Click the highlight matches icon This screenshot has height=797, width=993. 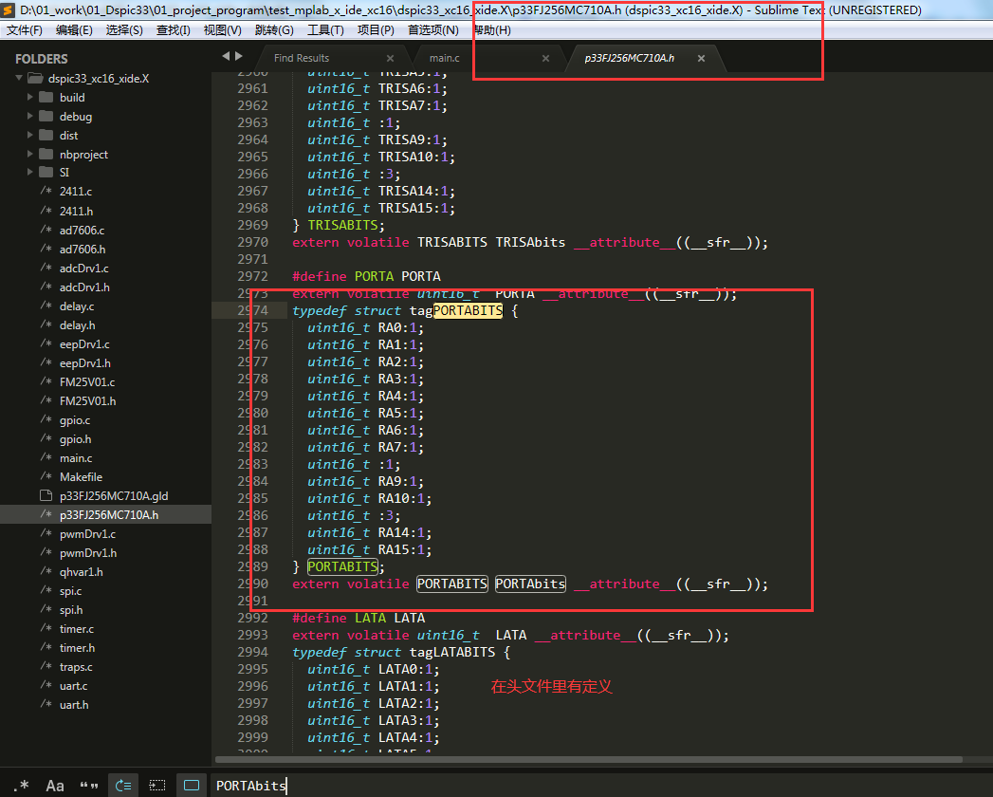[192, 785]
